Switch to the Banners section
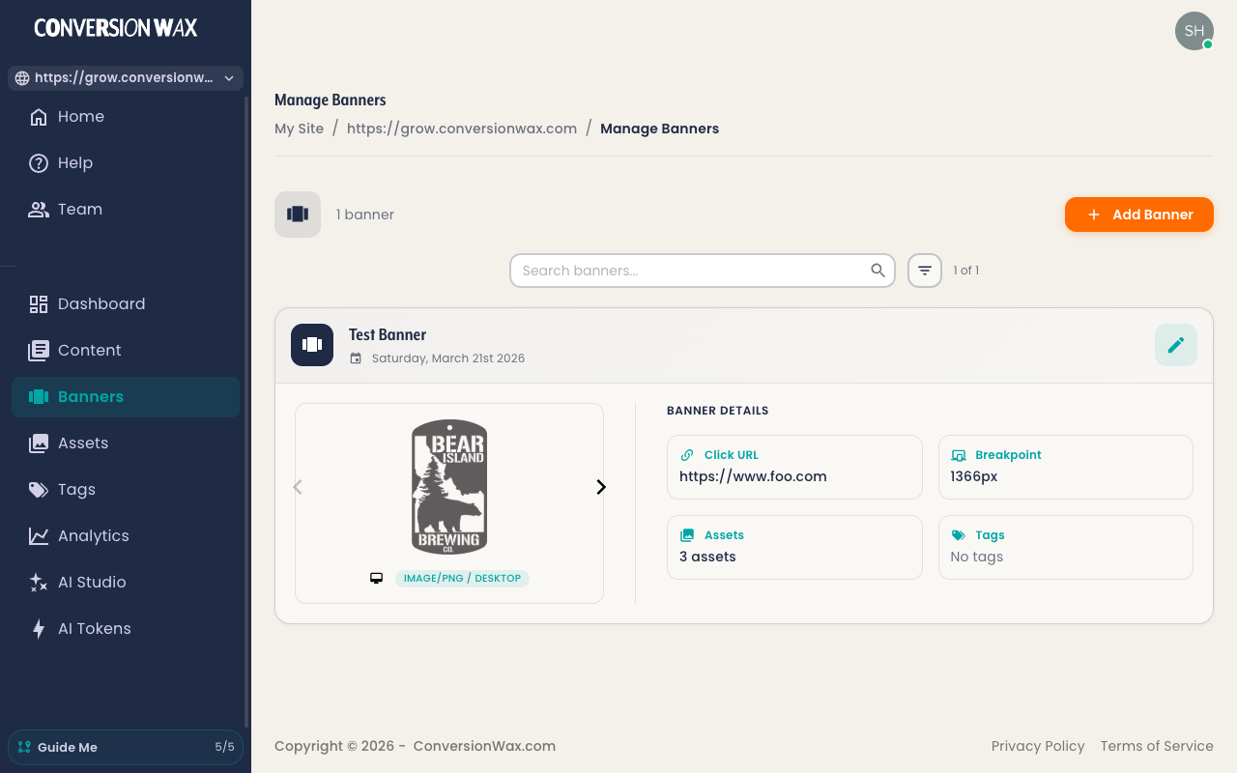This screenshot has height=773, width=1237. click(91, 396)
